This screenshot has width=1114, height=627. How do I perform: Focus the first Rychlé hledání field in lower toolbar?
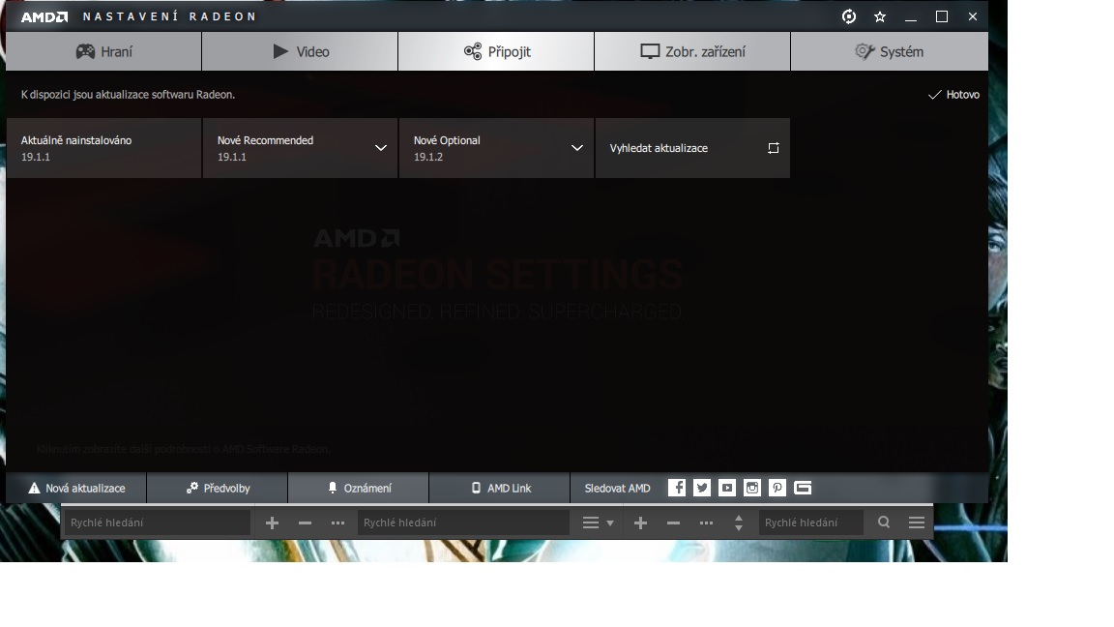157,522
